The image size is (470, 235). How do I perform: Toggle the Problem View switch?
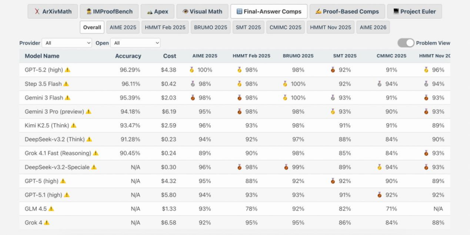[406, 43]
